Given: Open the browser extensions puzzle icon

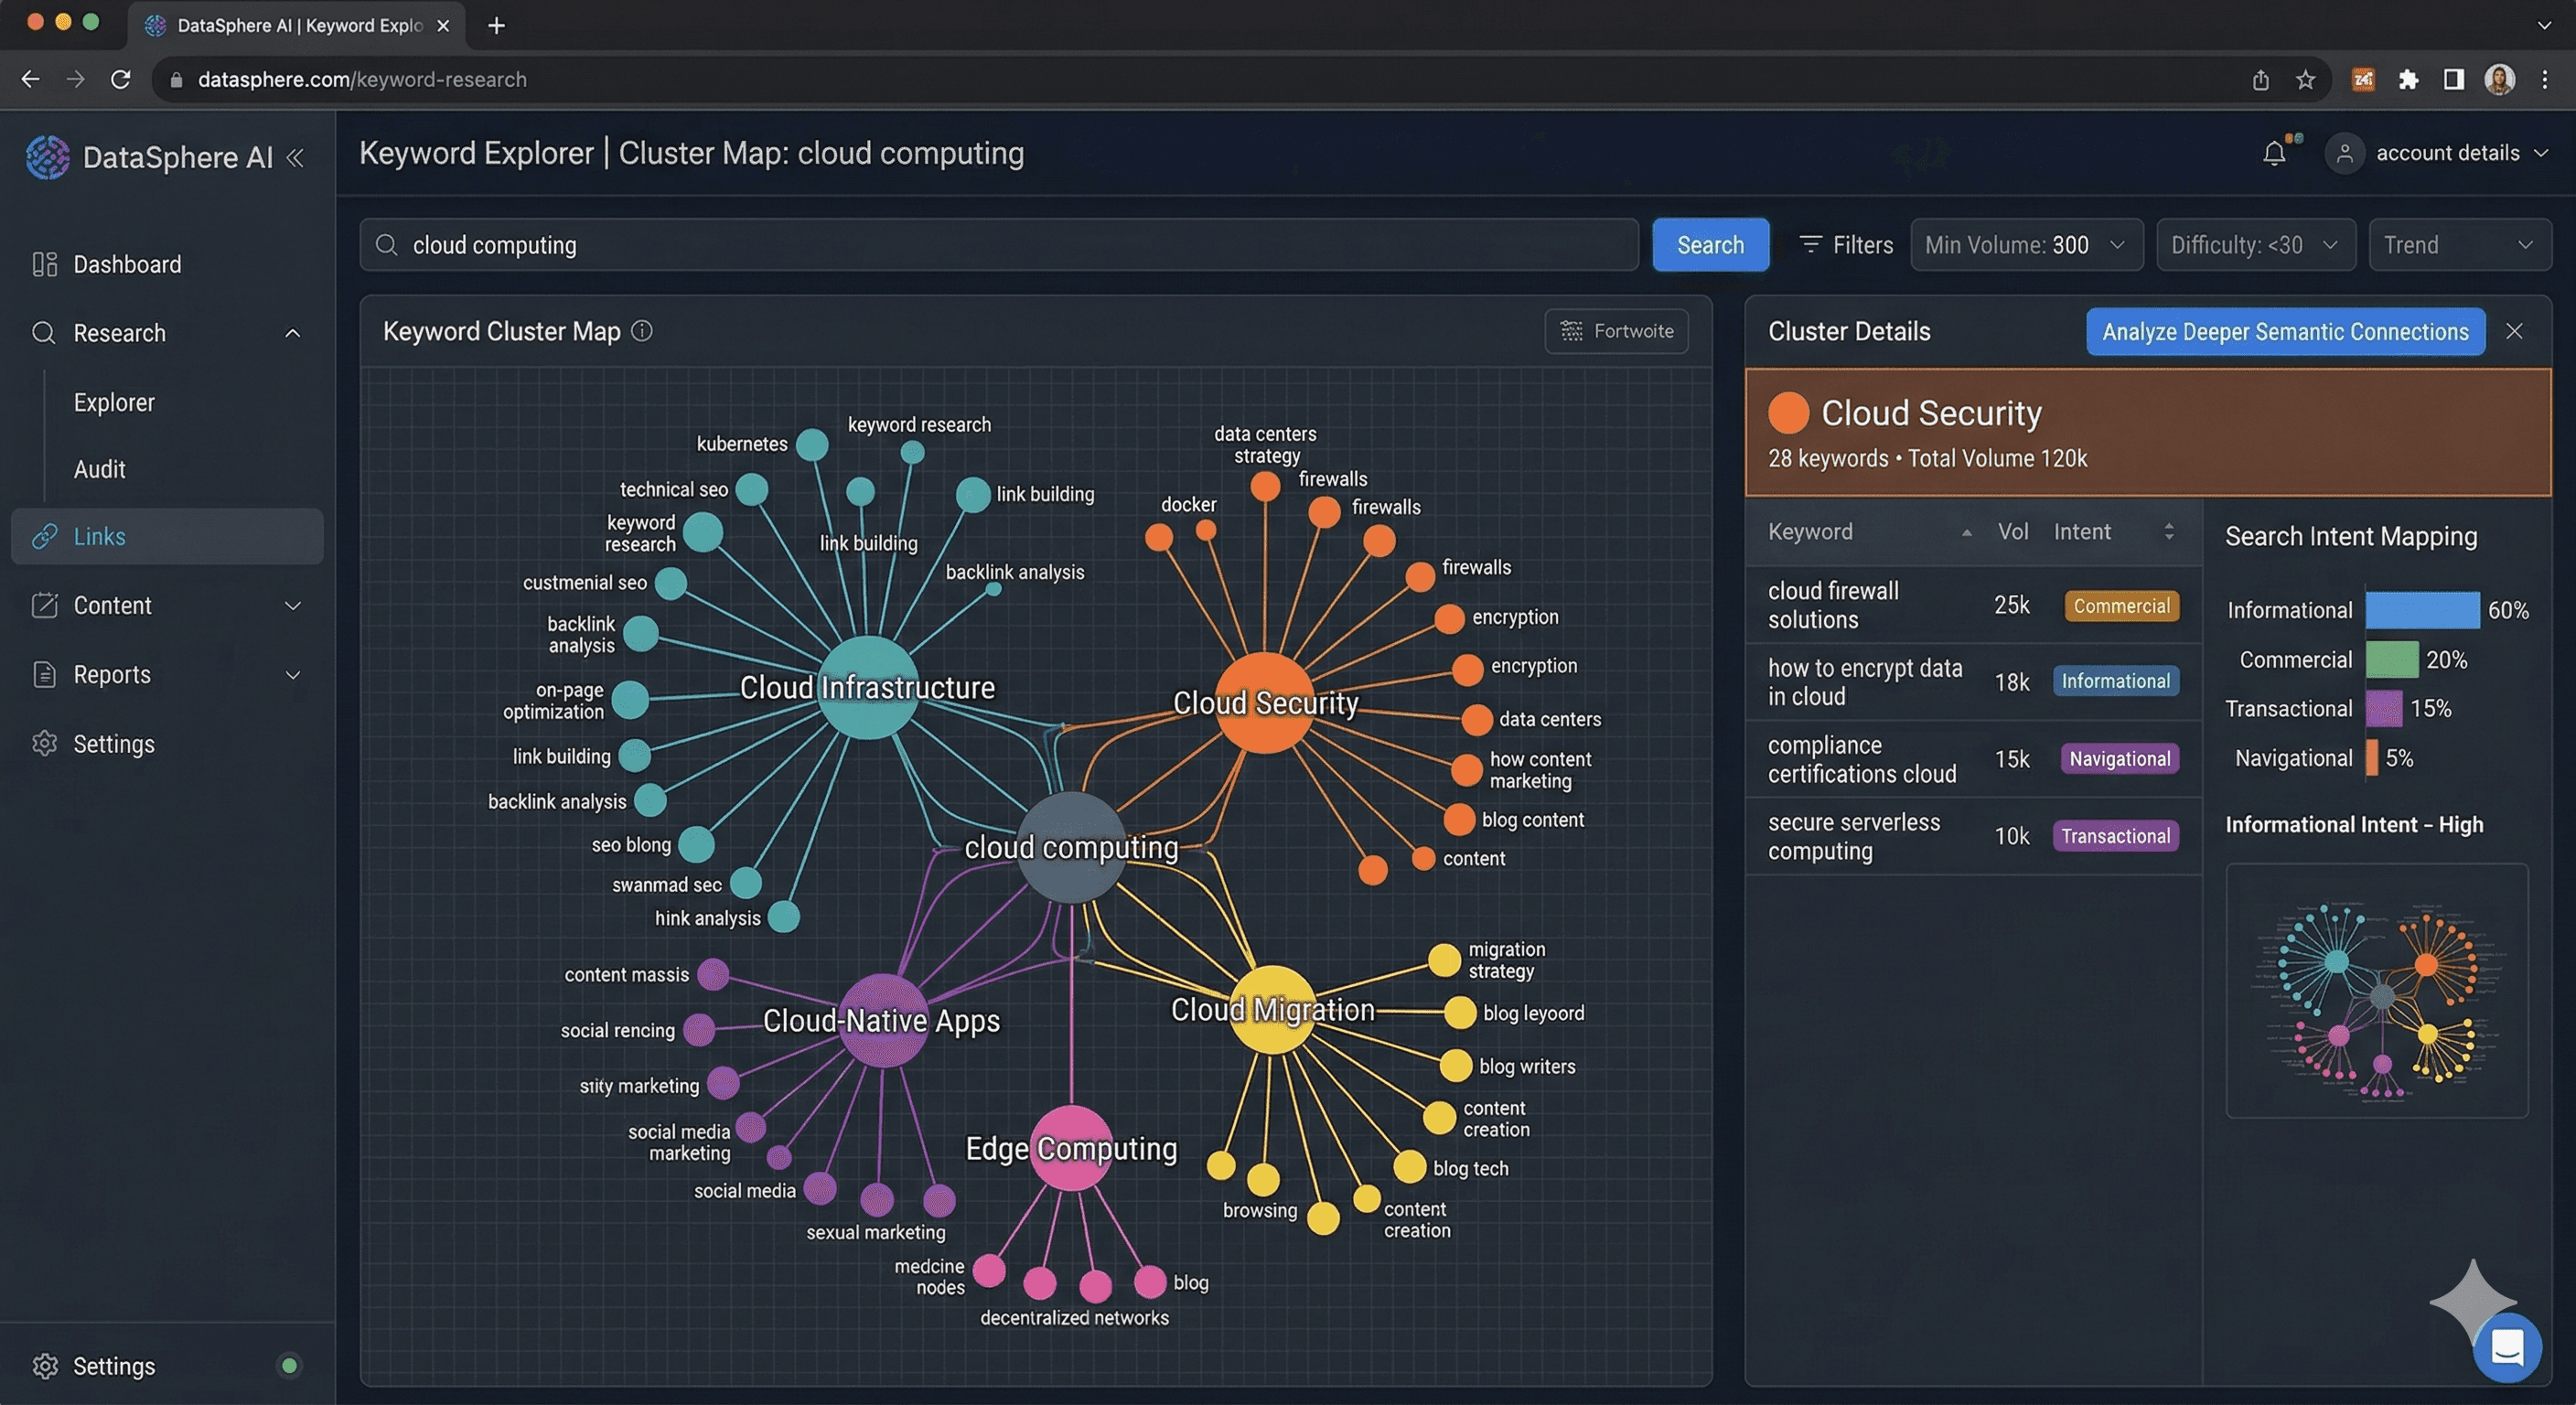Looking at the screenshot, I should [x=2408, y=79].
